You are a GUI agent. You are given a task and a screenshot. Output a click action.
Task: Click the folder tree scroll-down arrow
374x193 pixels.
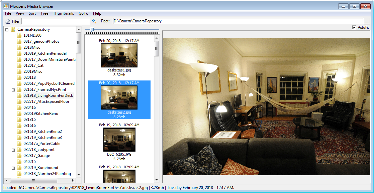(x=79, y=175)
